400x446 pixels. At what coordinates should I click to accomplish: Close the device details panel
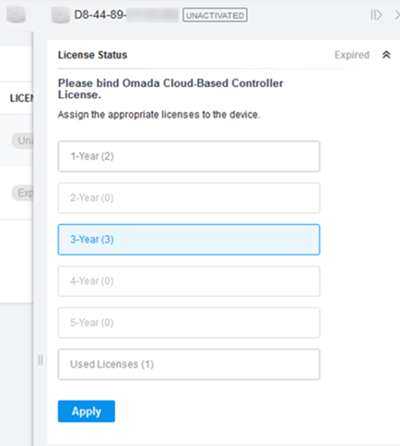point(397,15)
